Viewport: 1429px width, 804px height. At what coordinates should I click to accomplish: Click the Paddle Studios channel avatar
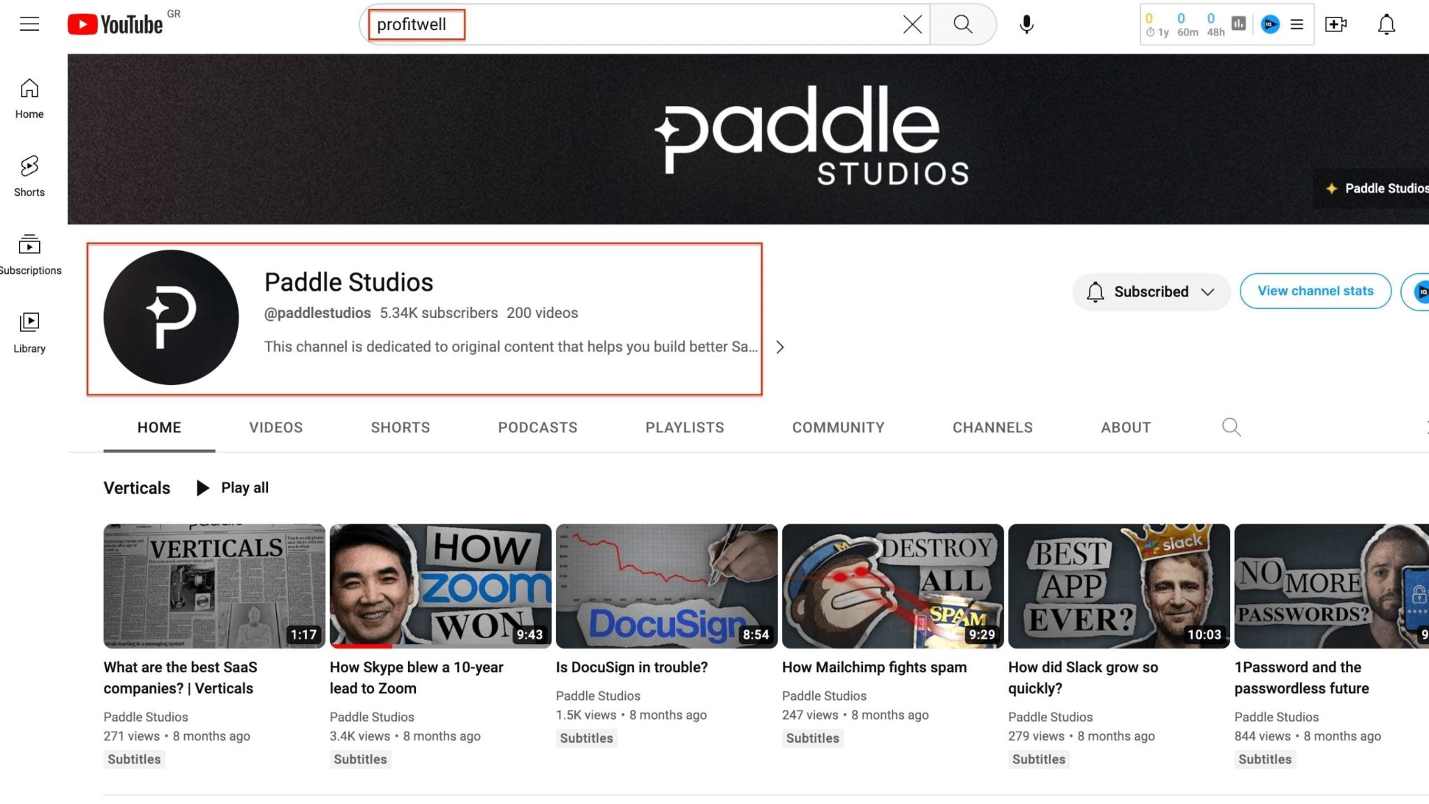[x=171, y=317]
